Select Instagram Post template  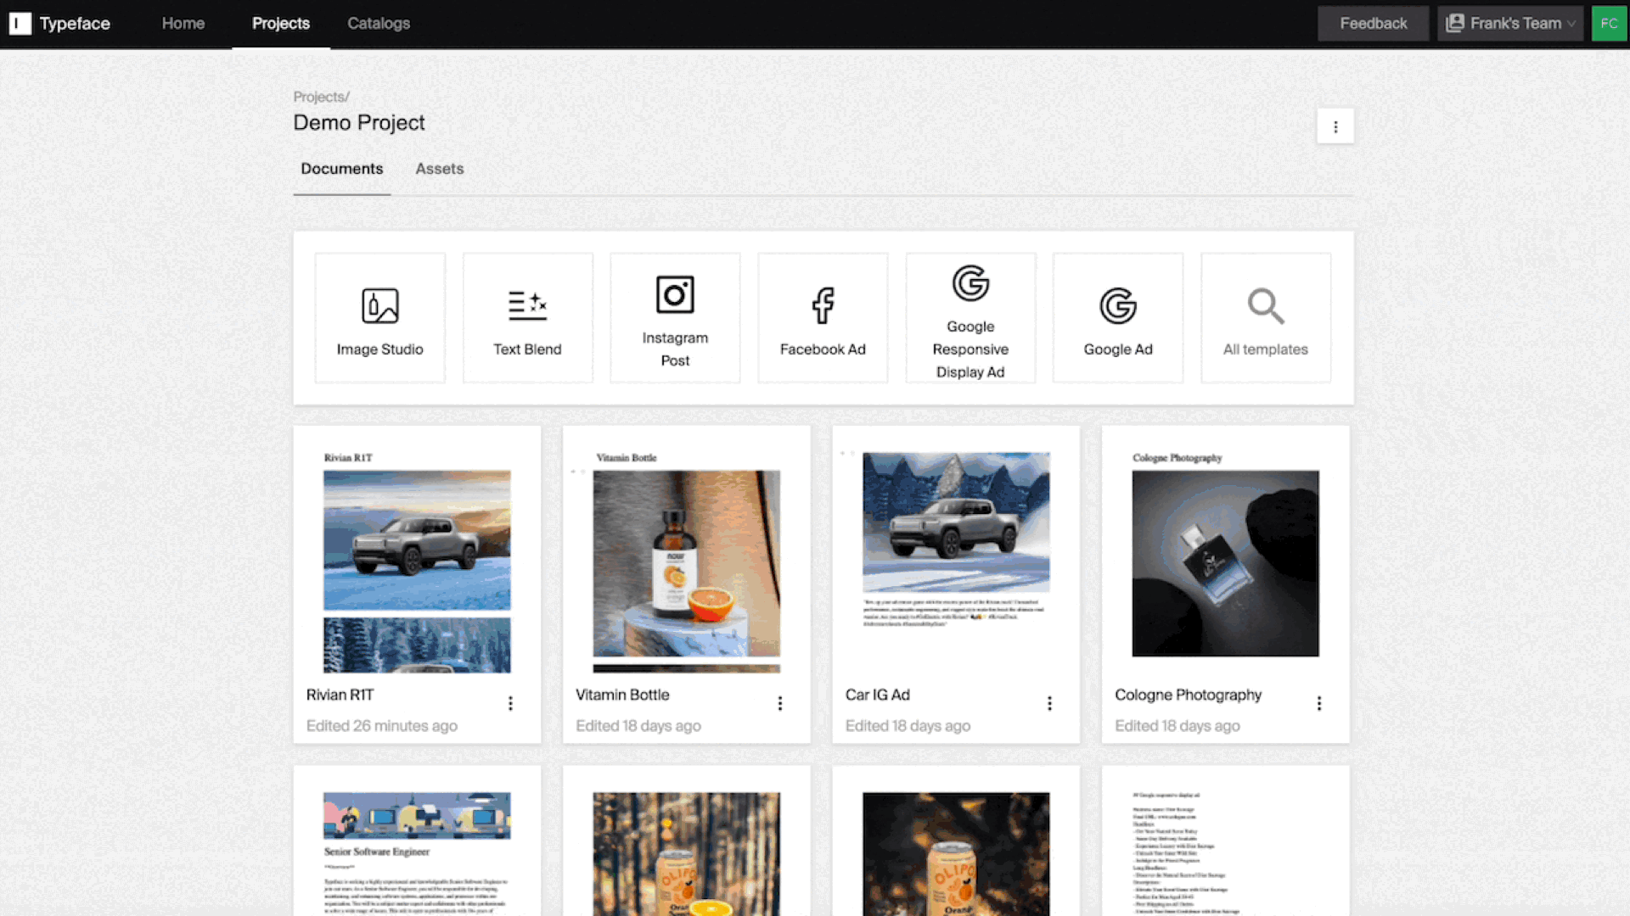pos(673,316)
